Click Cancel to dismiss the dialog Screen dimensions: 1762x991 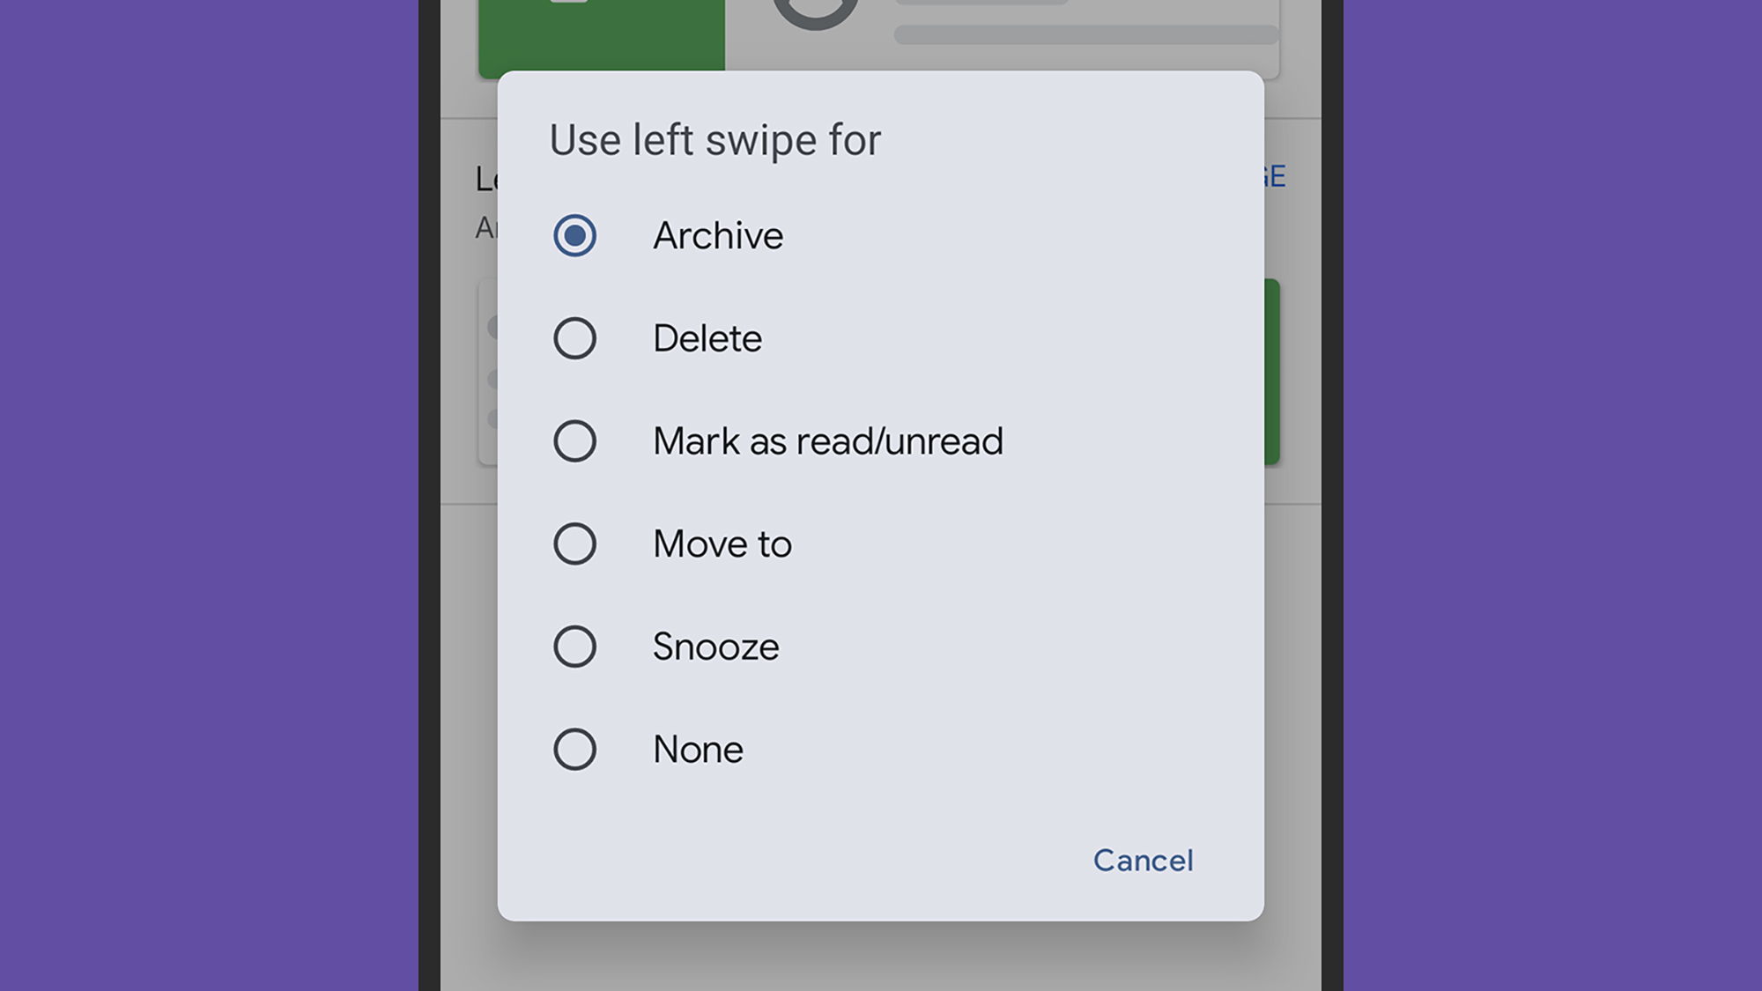pos(1143,861)
